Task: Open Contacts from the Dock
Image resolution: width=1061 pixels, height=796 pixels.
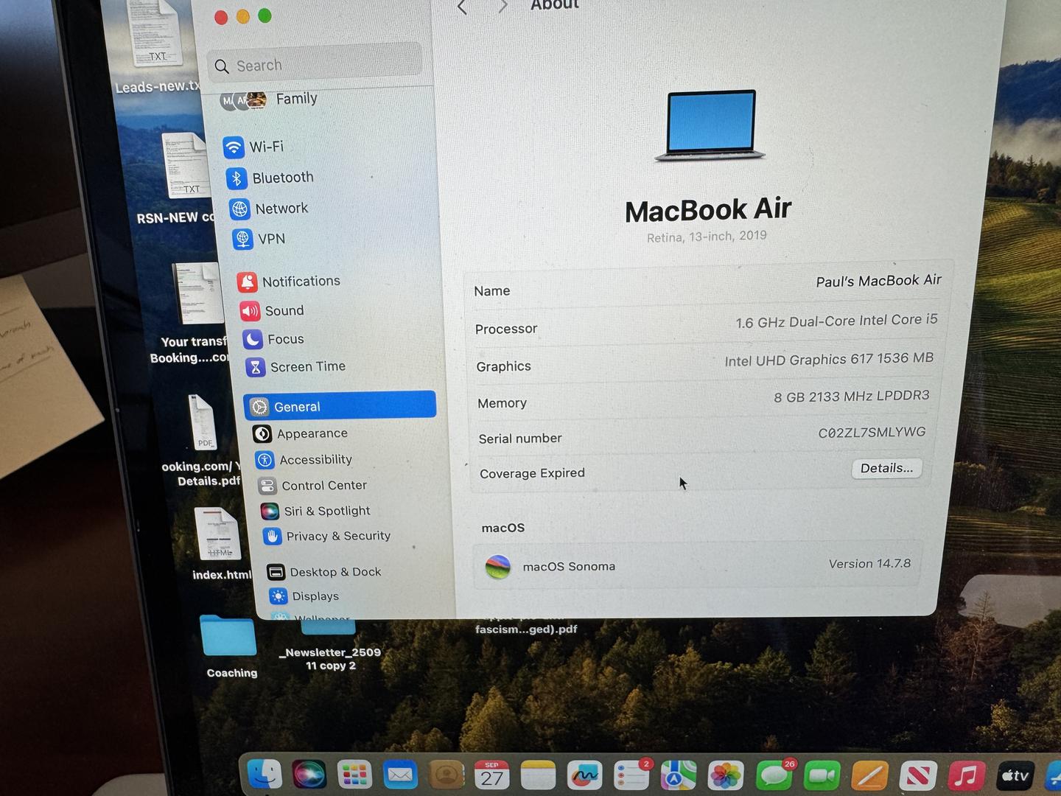Action: coord(447,775)
